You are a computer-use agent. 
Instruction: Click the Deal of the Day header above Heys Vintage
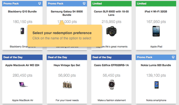67,57
